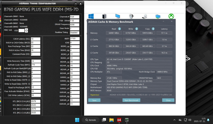
Task: Click the cloud sync tray icon
Action: tap(180, 120)
